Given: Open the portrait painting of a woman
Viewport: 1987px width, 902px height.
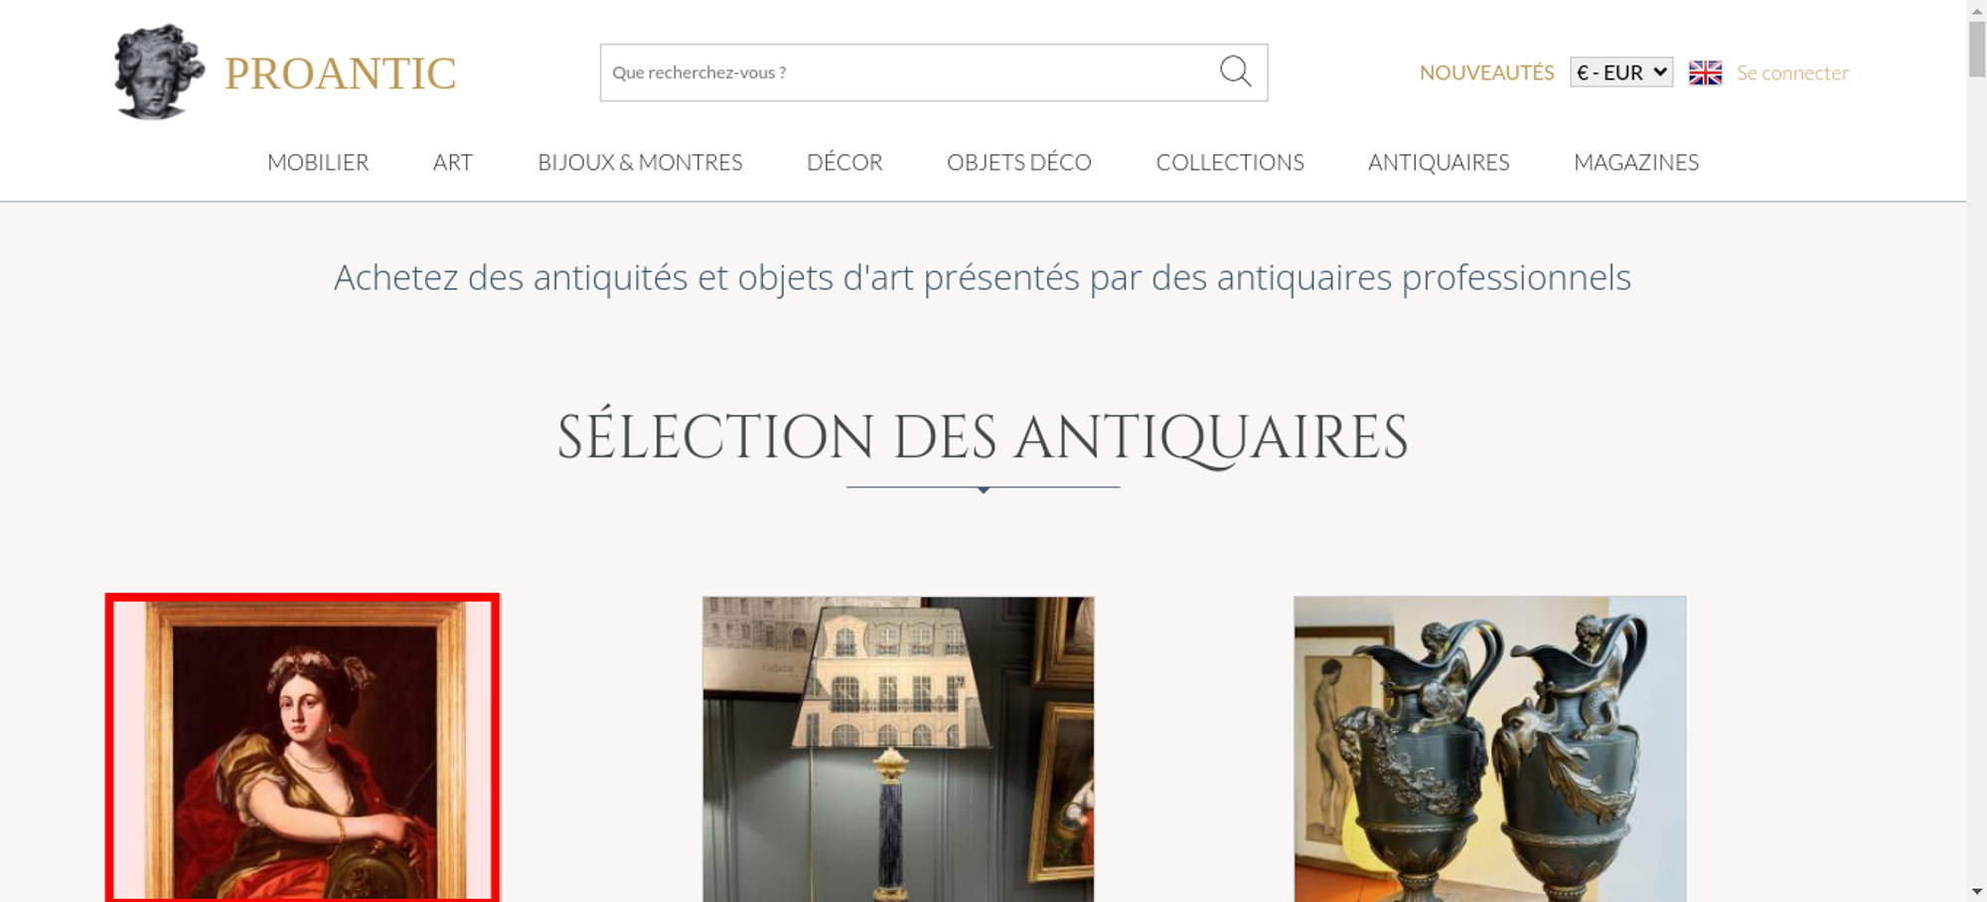Looking at the screenshot, I should pos(303,749).
